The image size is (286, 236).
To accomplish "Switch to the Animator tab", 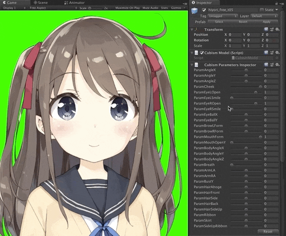I will (x=75, y=3).
